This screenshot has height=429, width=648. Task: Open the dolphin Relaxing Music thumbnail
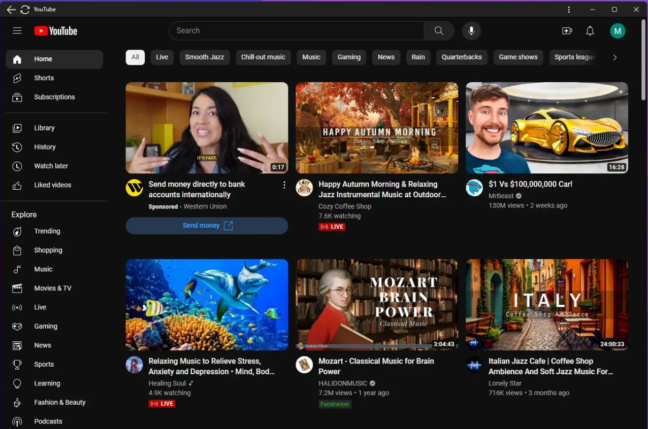207,305
